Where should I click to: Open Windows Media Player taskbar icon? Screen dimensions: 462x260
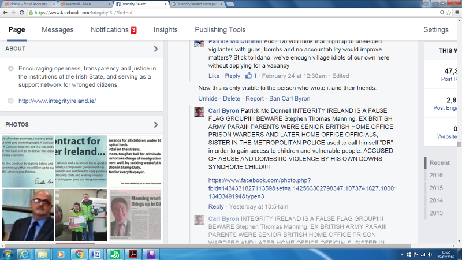(61, 254)
